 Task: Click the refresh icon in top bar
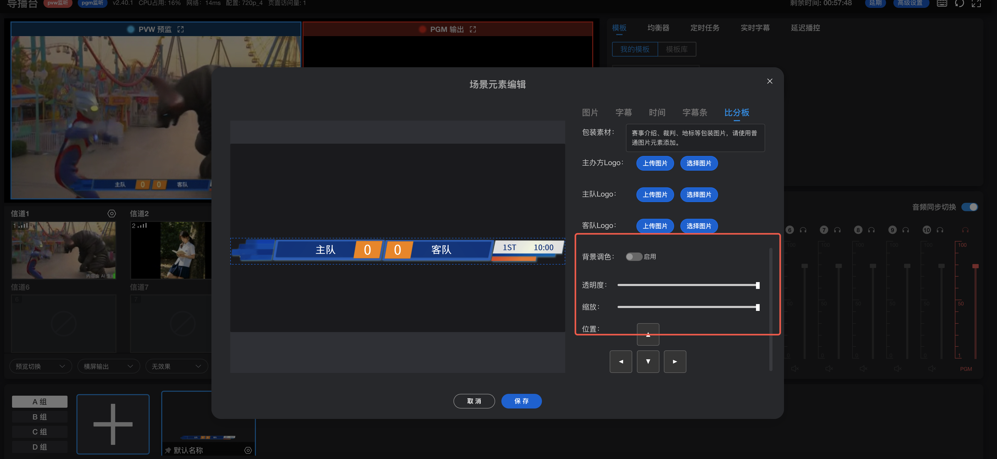959,3
